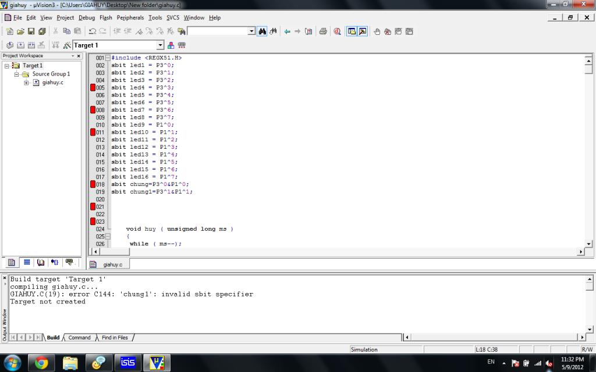Close the Output Window panel
596x372 pixels.
5,278
